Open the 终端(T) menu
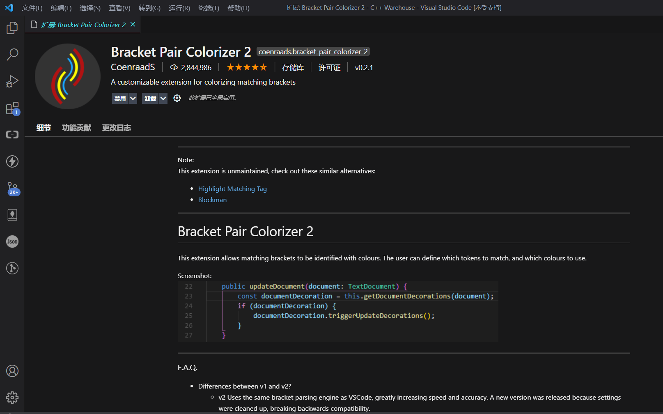 click(x=209, y=8)
